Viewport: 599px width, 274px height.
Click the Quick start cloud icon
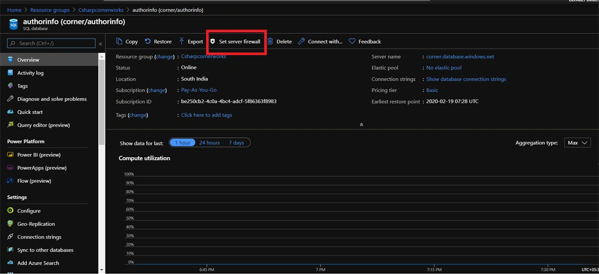point(11,112)
